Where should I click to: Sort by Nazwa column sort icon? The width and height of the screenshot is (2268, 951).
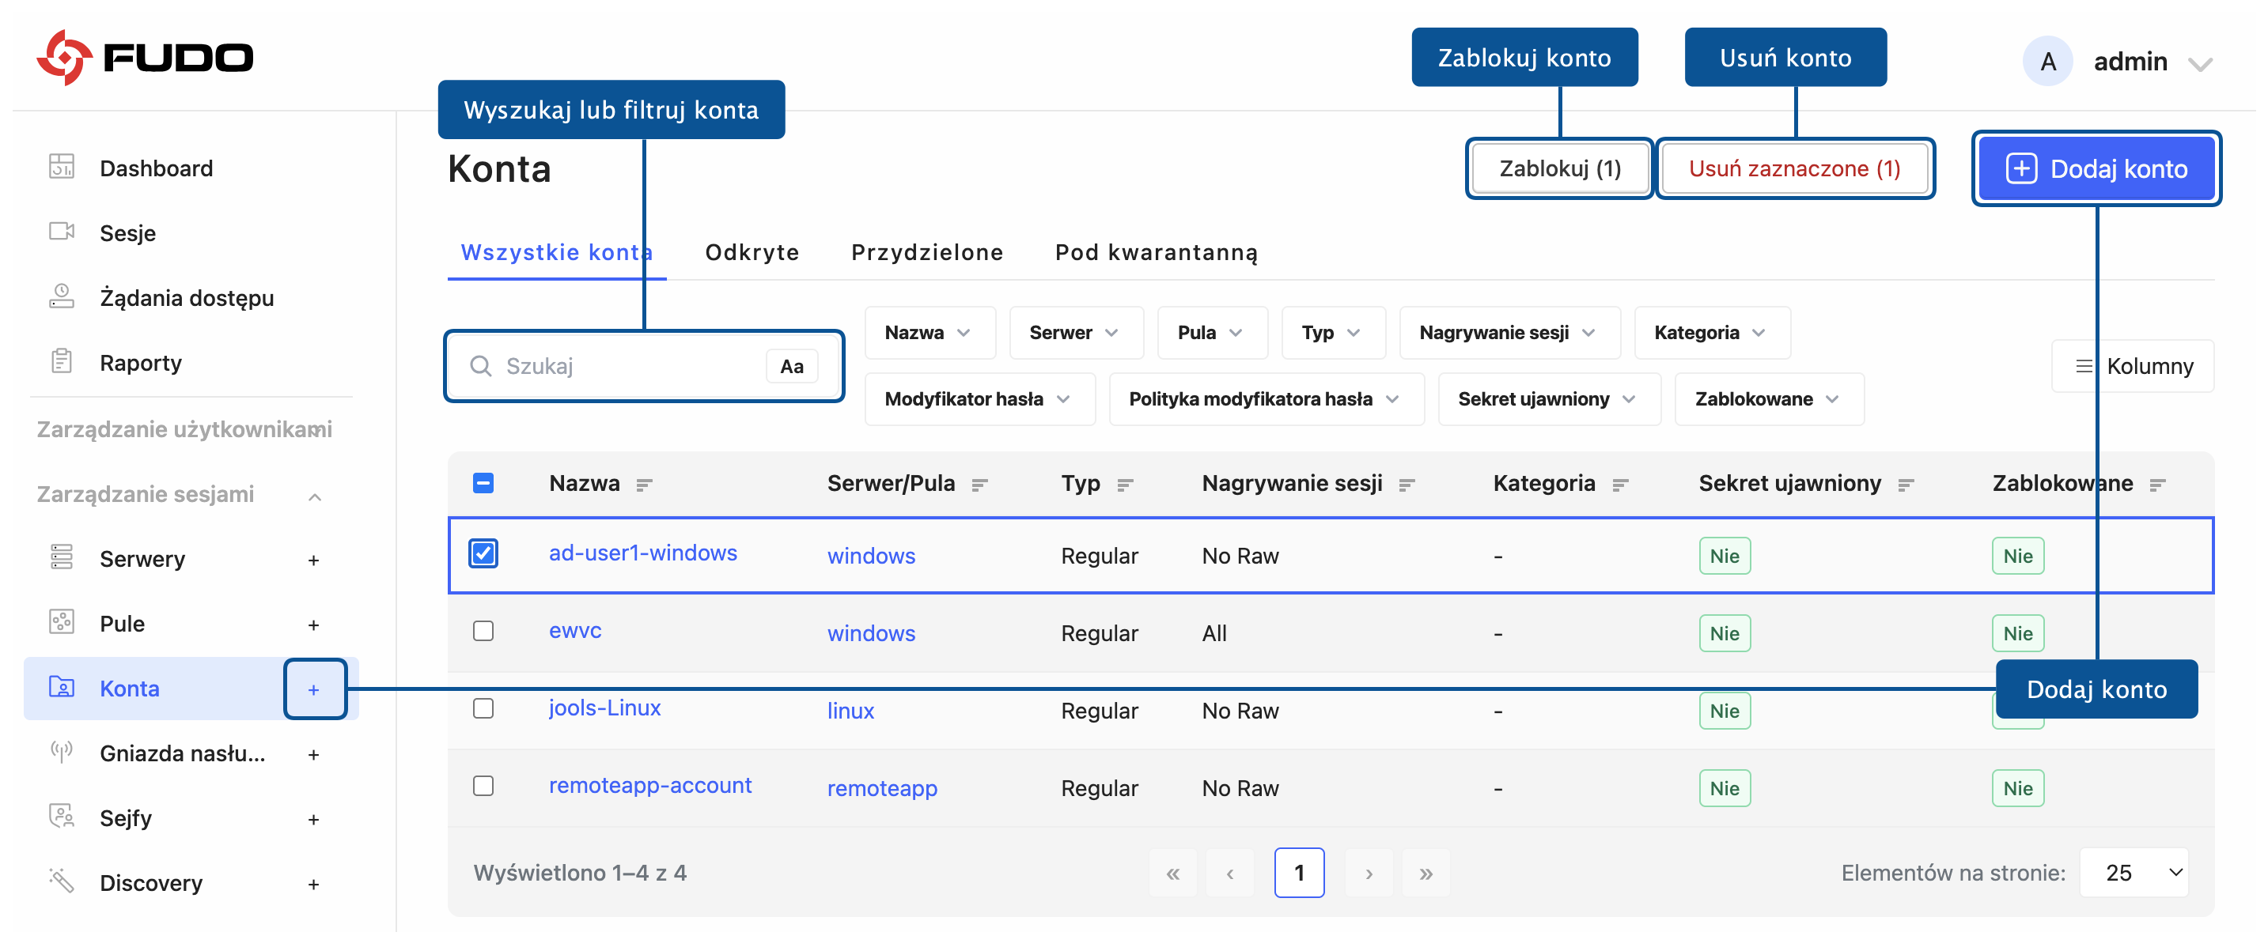(645, 485)
